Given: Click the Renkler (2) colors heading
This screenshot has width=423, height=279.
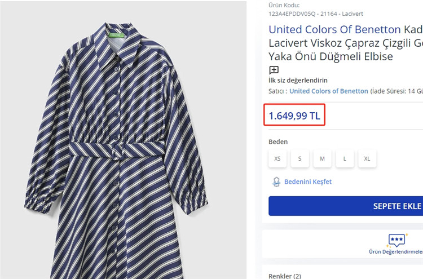Looking at the screenshot, I should [x=285, y=276].
